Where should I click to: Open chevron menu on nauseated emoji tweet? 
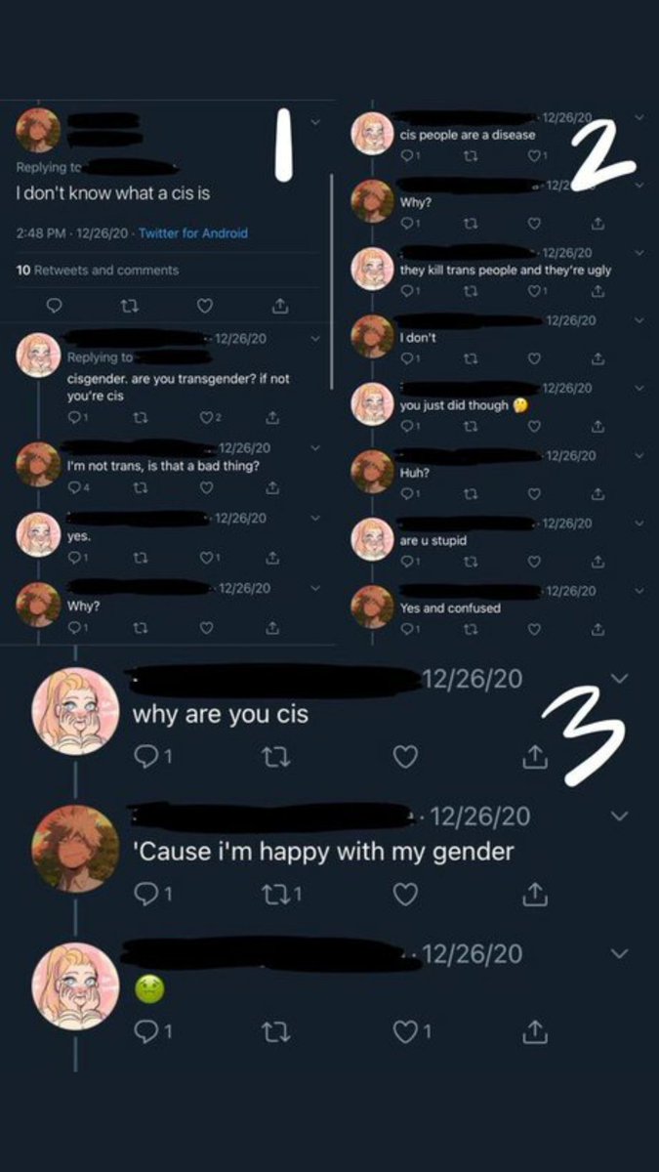[x=619, y=952]
